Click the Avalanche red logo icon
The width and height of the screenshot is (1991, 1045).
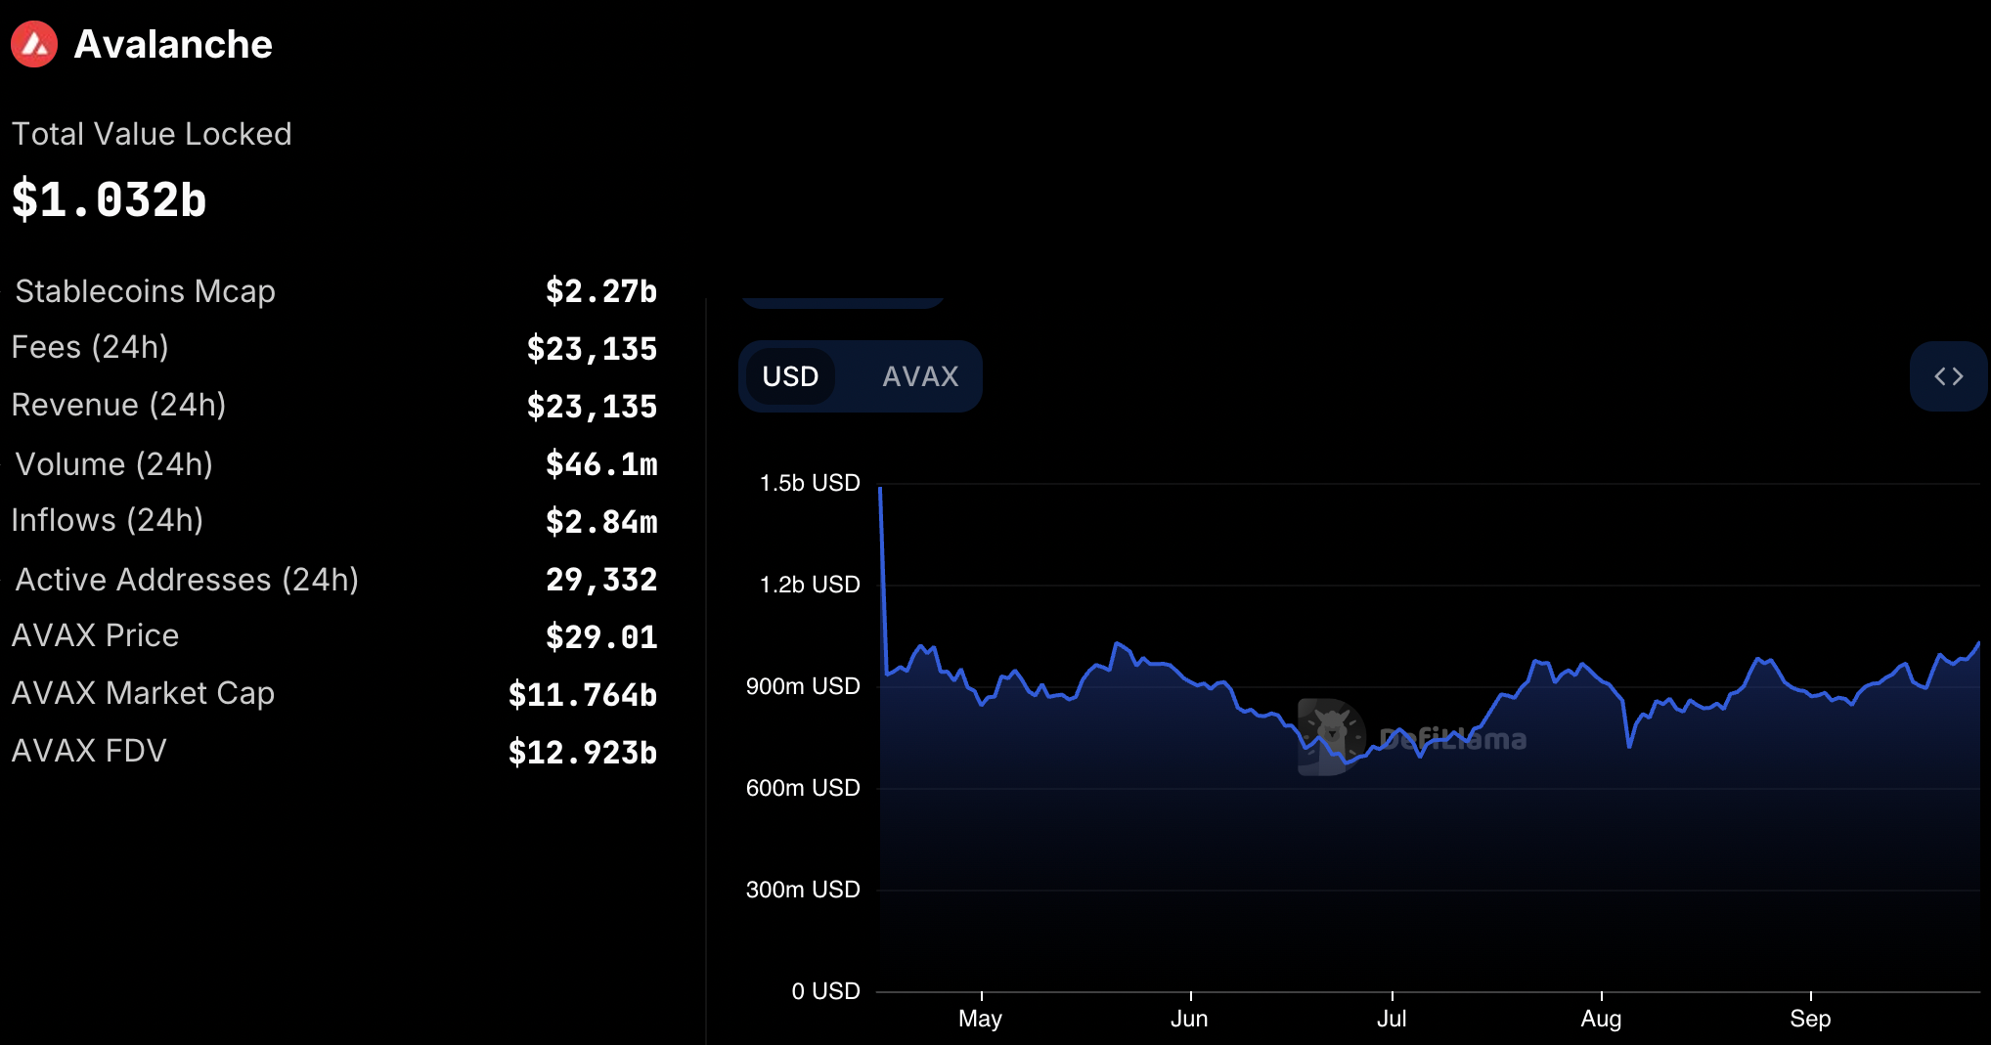[34, 44]
